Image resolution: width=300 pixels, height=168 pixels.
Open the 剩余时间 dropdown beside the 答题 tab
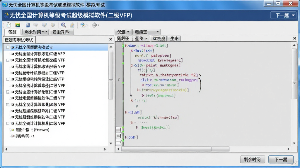(x=35, y=32)
